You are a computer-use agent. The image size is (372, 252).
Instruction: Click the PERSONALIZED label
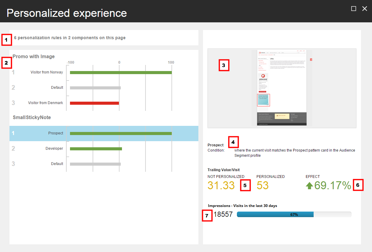(271, 177)
